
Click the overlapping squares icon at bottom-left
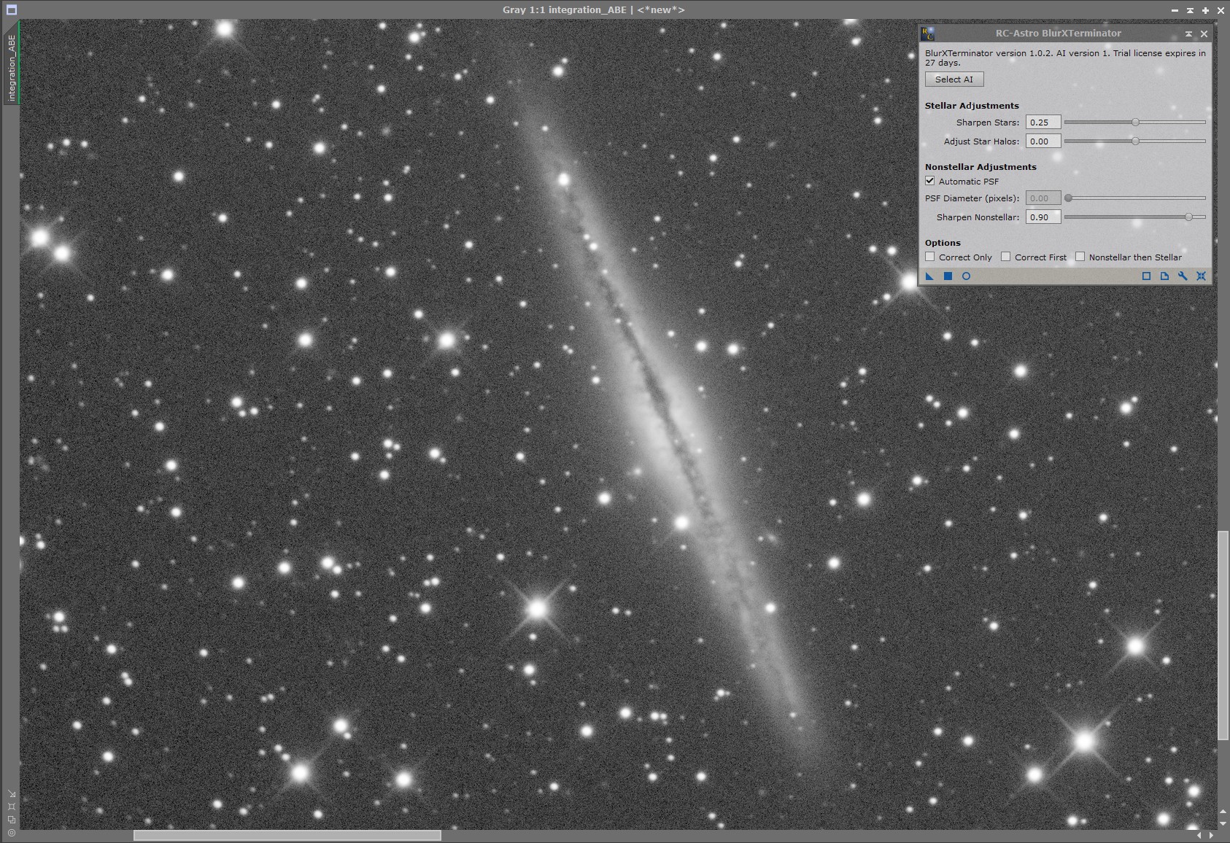[12, 820]
